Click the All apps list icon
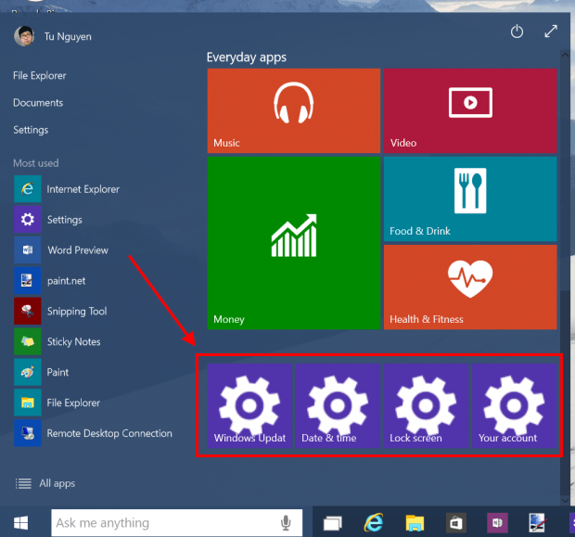The image size is (575, 537). (x=23, y=483)
